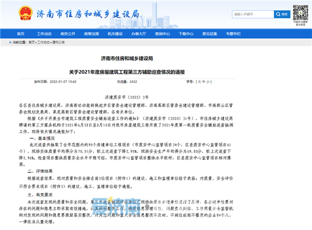Image resolution: width=312 pixels, height=230 pixels.
Task: Set font size to 小
Action: click(x=208, y=82)
